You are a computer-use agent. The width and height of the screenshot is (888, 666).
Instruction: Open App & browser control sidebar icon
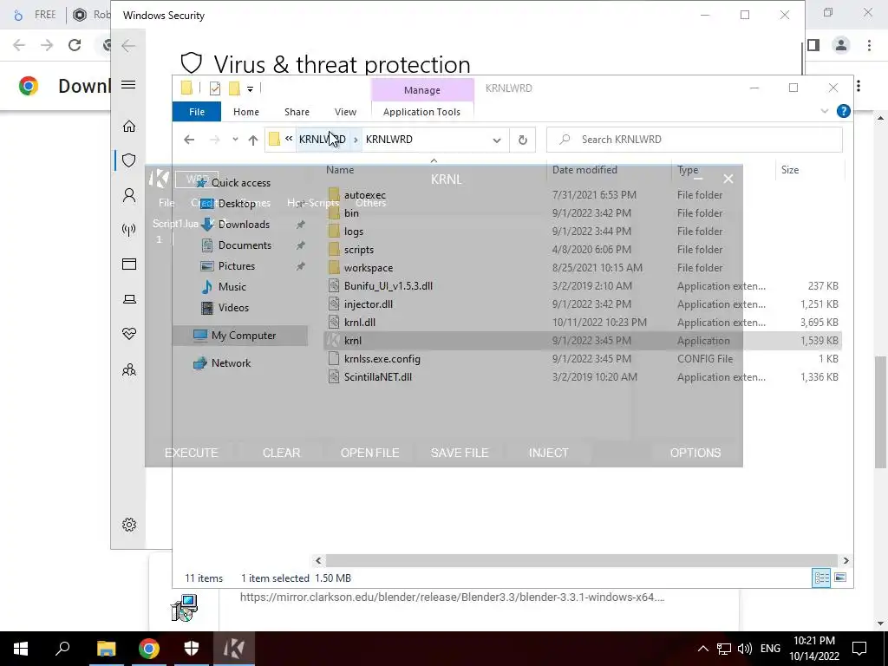[x=129, y=264]
